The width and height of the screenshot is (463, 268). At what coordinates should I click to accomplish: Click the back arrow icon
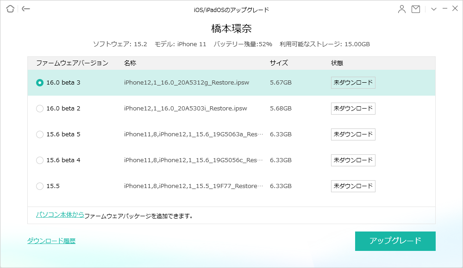[26, 9]
